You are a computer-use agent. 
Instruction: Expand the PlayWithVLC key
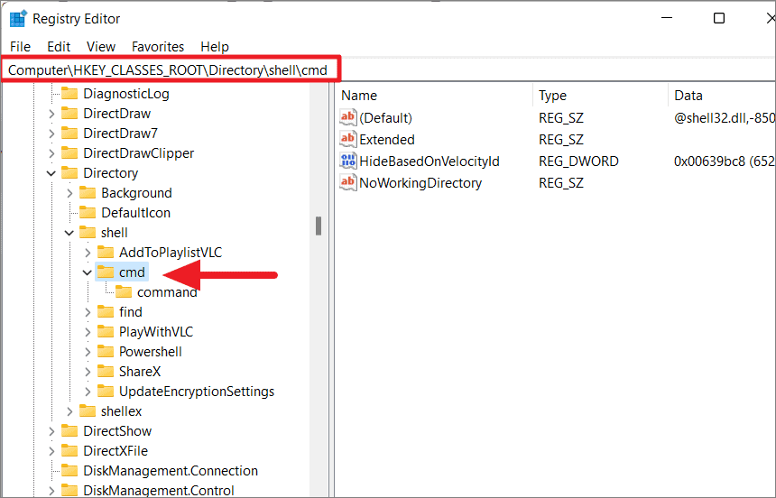tap(88, 332)
